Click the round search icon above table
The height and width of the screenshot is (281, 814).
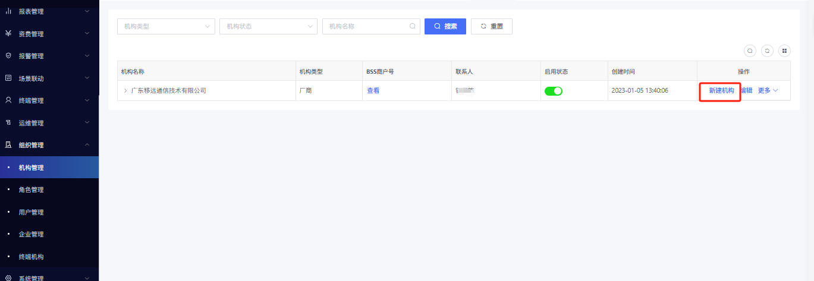point(750,51)
